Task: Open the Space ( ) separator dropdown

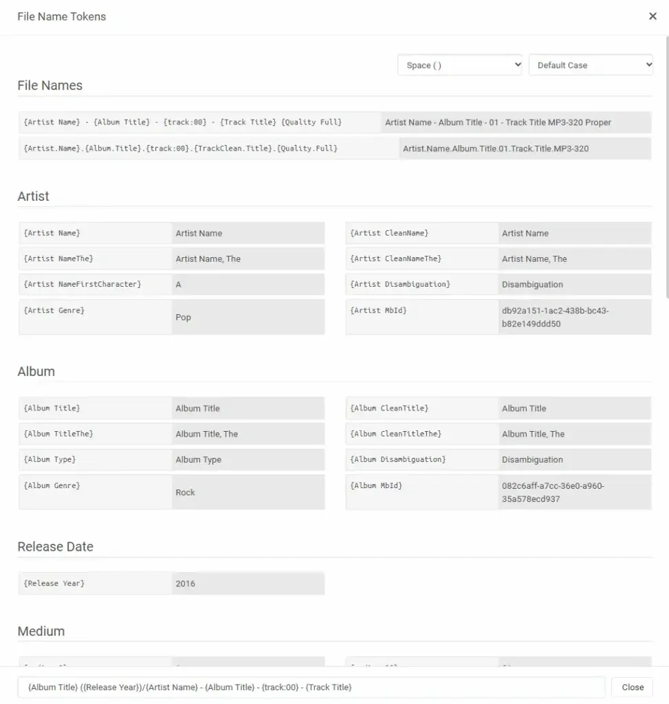Action: (x=459, y=64)
